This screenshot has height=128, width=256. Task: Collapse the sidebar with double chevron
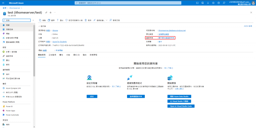point(33,20)
